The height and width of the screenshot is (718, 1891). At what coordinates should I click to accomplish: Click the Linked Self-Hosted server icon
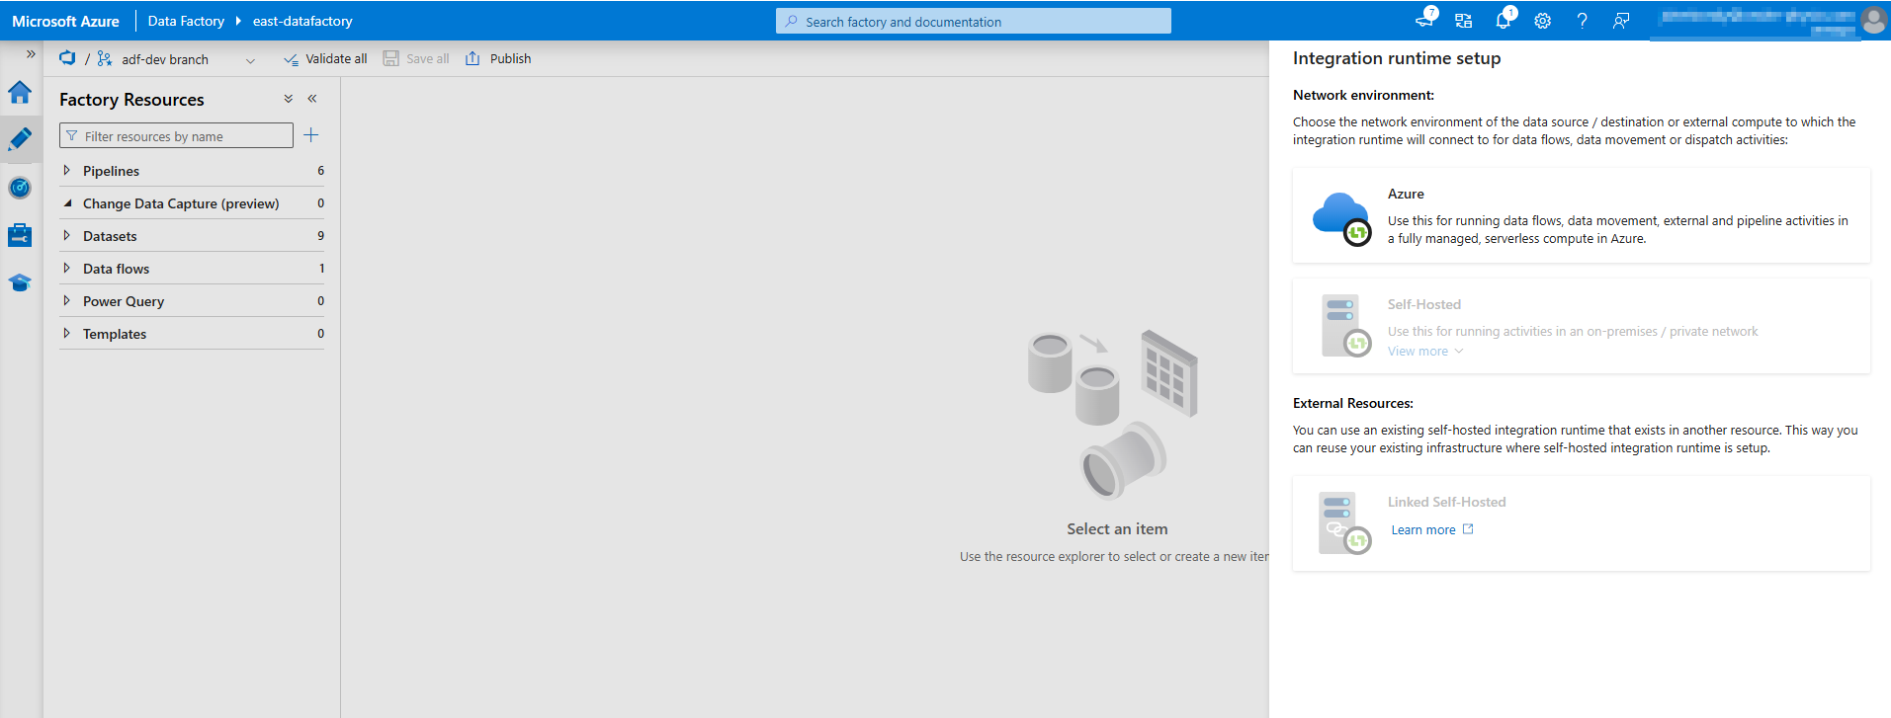click(1344, 523)
